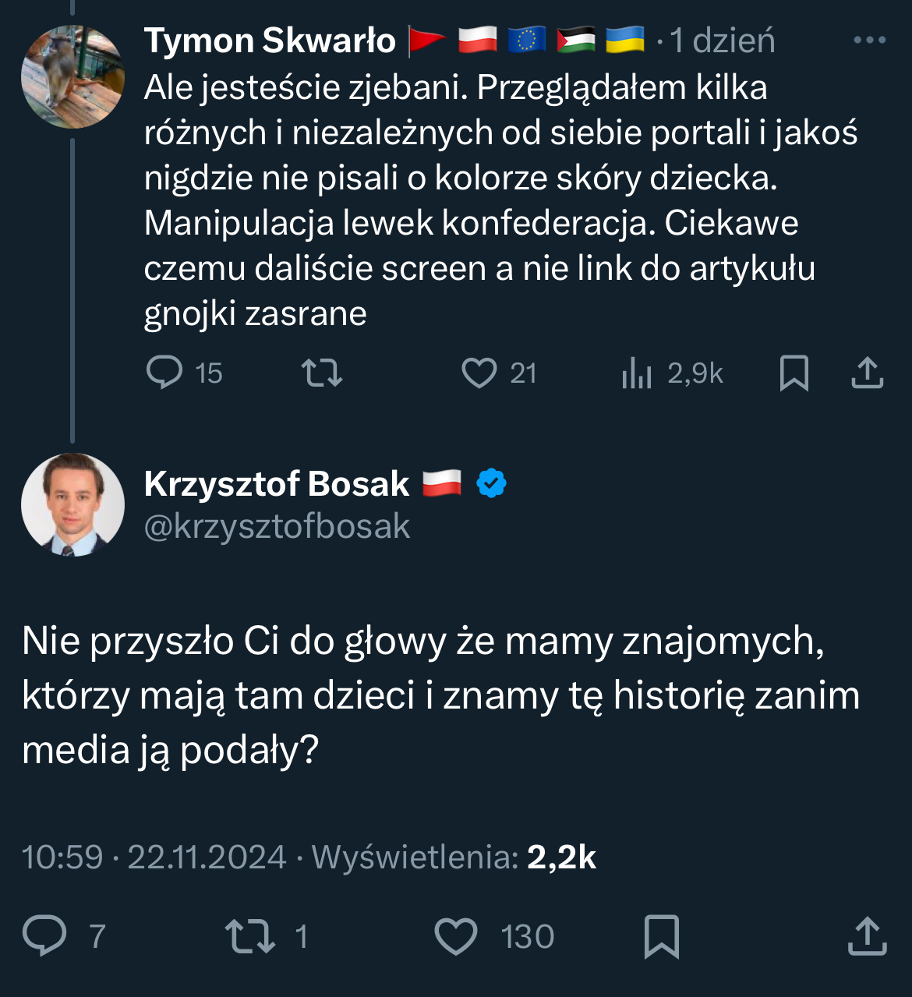Screen dimensions: 912x997
Task: Bookmark Krzysztof Bosak's tweet
Action: (x=661, y=935)
